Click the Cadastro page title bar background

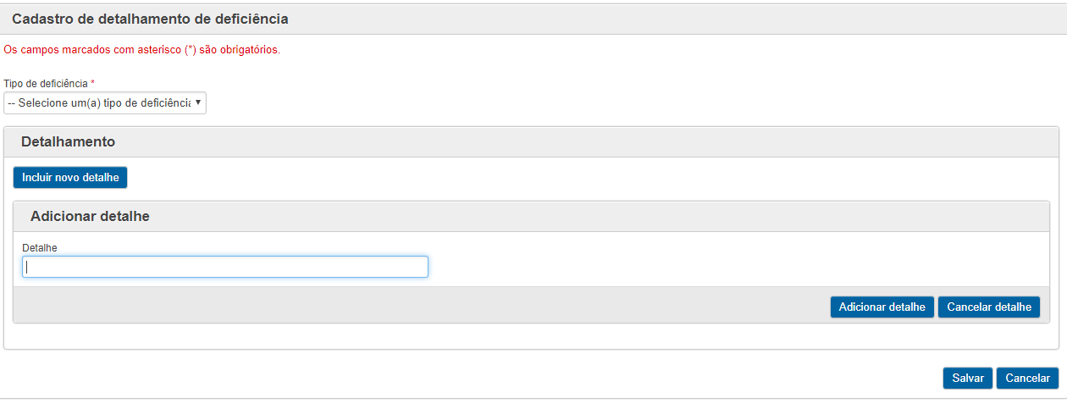(x=677, y=19)
